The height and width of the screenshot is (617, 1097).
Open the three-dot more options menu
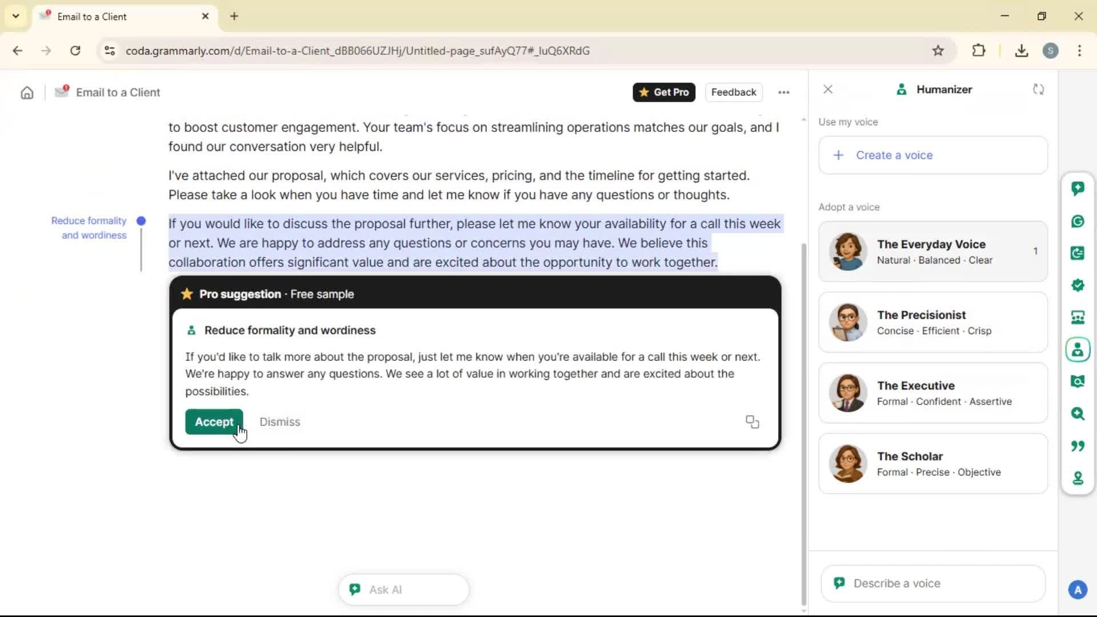784,93
